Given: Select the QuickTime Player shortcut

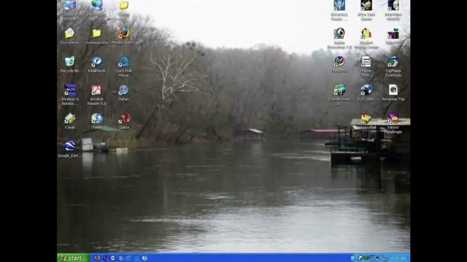Looking at the screenshot, I should pos(124,66).
